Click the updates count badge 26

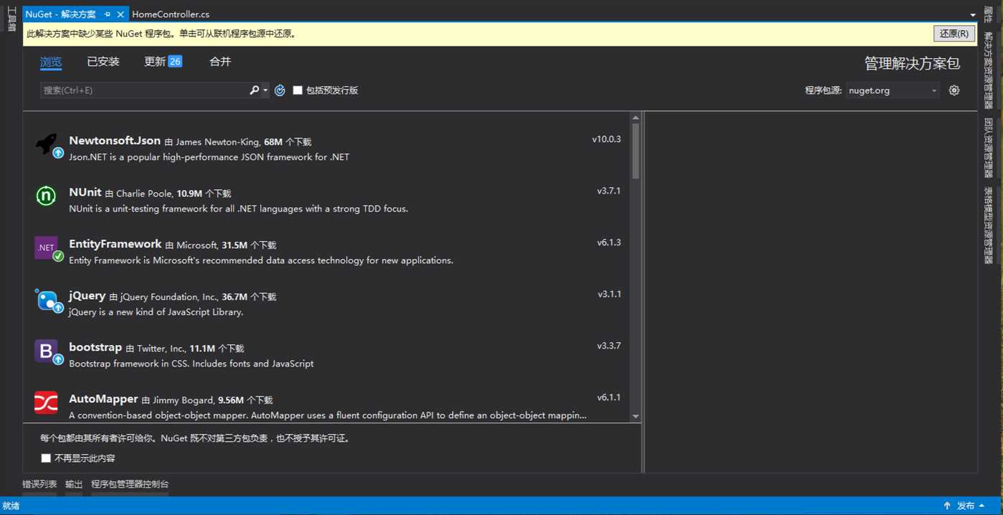point(175,62)
